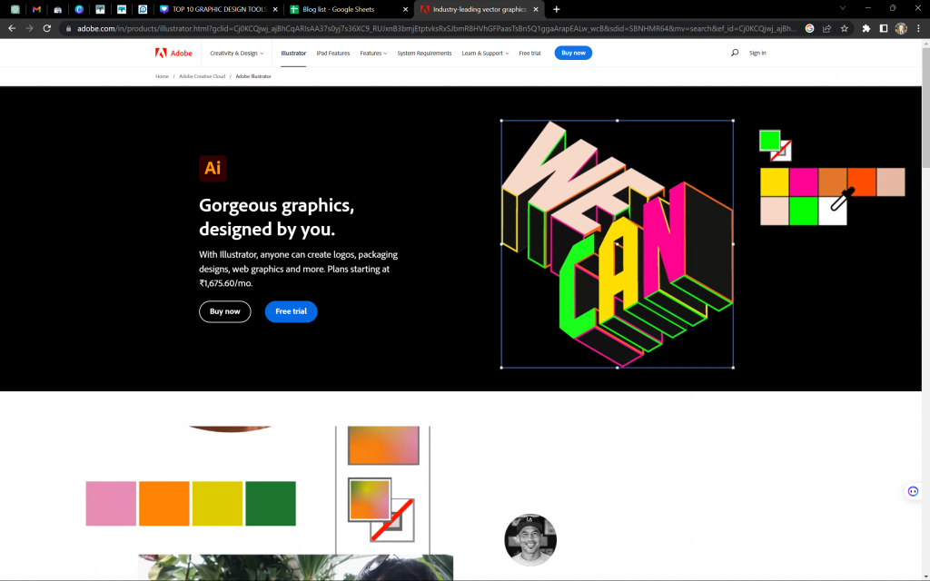Go back using the browser back arrow

(12, 28)
